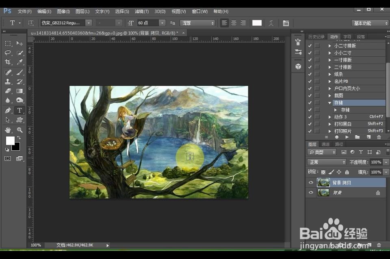Select the Horizontal Type tool
Screen dimensions: 390x259
pyautogui.click(x=19, y=110)
